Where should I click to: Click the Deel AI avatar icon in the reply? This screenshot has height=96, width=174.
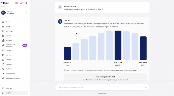tap(60, 22)
